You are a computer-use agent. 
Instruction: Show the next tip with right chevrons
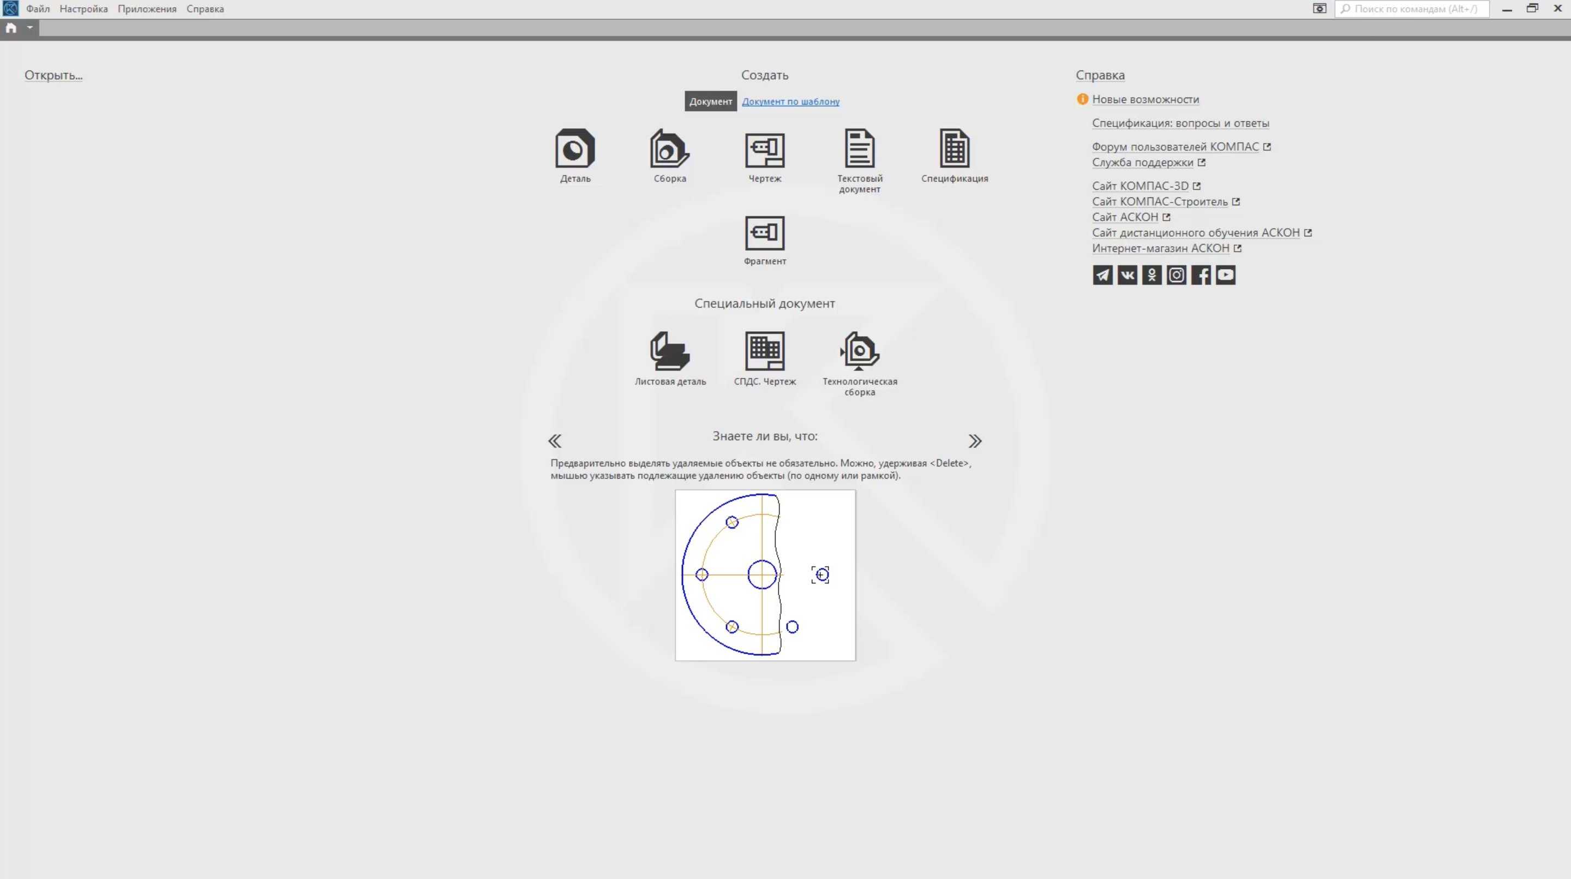(975, 441)
